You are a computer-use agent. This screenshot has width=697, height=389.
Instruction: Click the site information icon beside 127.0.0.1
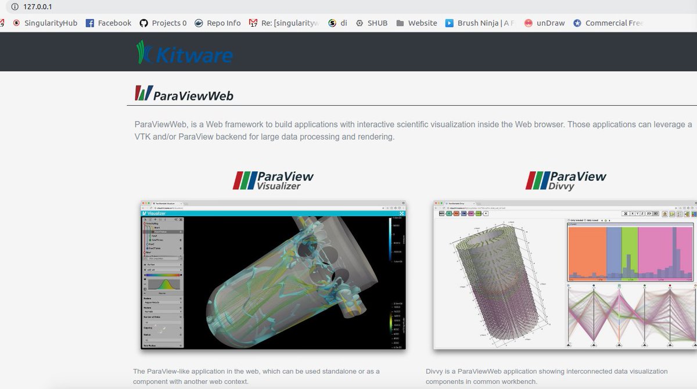click(15, 6)
